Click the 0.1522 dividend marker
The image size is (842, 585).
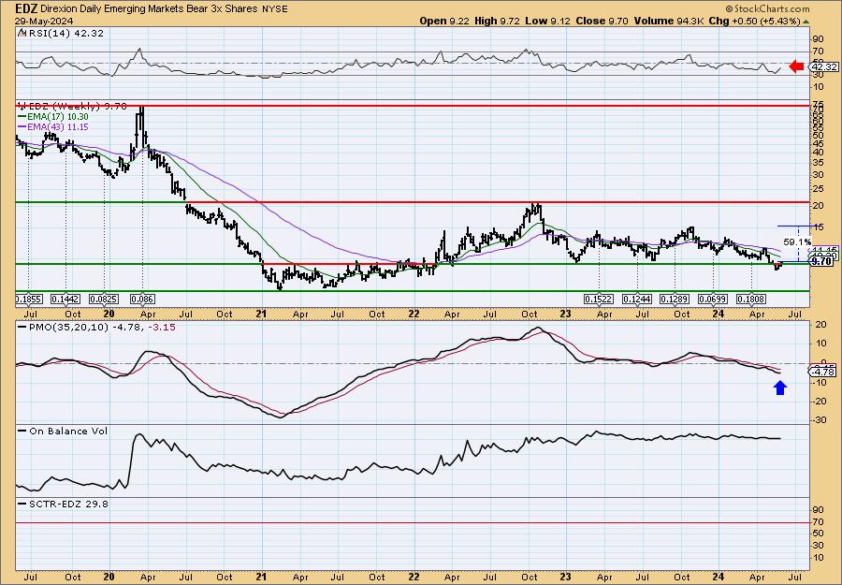599,299
